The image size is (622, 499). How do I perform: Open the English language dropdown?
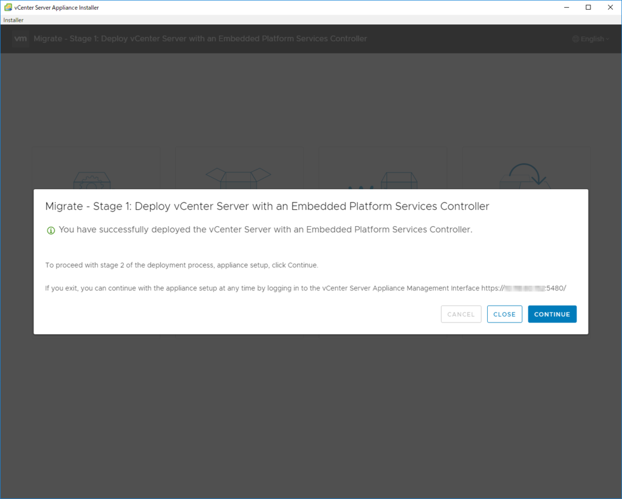(591, 39)
